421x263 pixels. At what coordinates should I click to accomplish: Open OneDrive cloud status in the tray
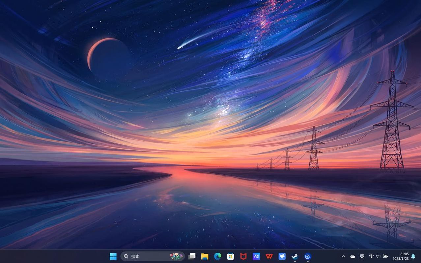tap(352, 256)
